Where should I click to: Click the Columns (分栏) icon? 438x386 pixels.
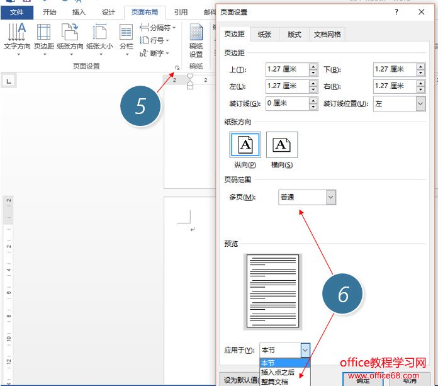(x=126, y=37)
